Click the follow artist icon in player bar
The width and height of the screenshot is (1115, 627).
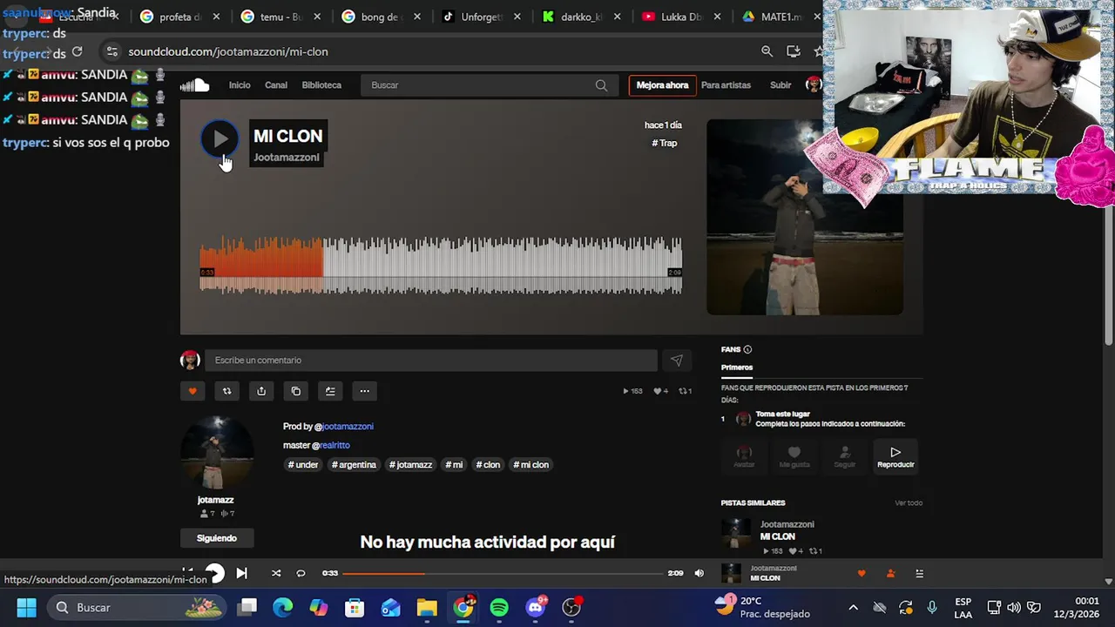[890, 573]
